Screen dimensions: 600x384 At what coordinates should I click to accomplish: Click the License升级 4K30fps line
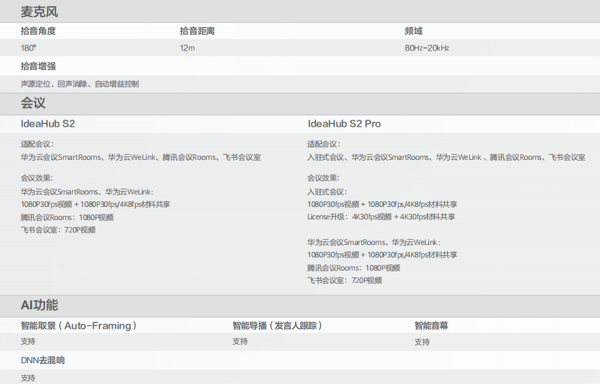coord(381,217)
